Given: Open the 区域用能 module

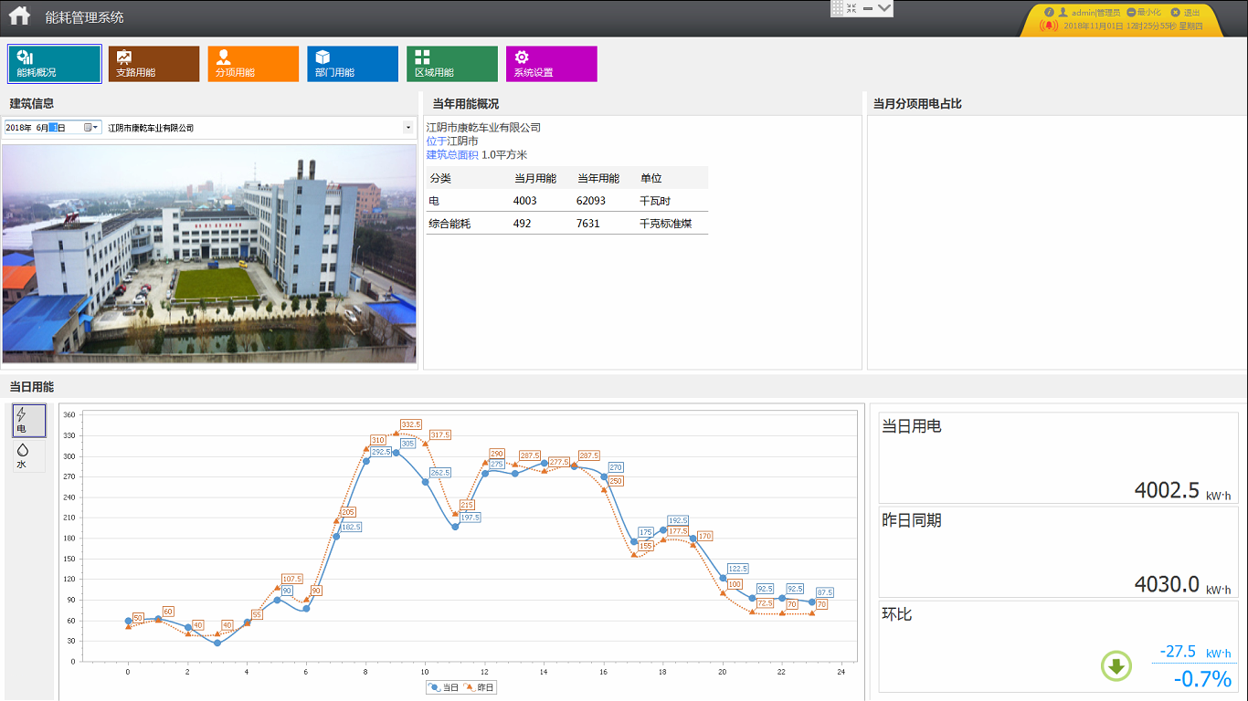Looking at the screenshot, I should (x=451, y=63).
